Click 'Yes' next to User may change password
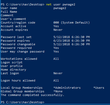The width and height of the screenshot is (110, 105). click(x=56, y=51)
